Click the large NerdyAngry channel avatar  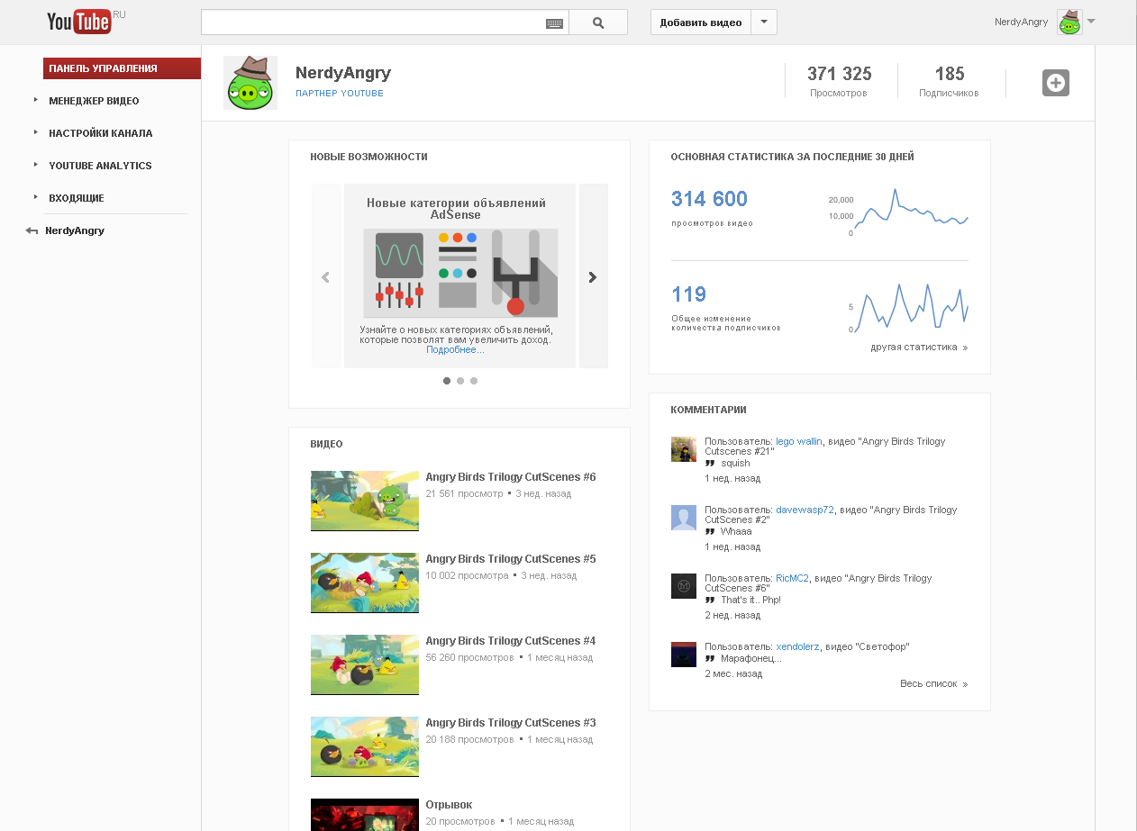(x=250, y=83)
